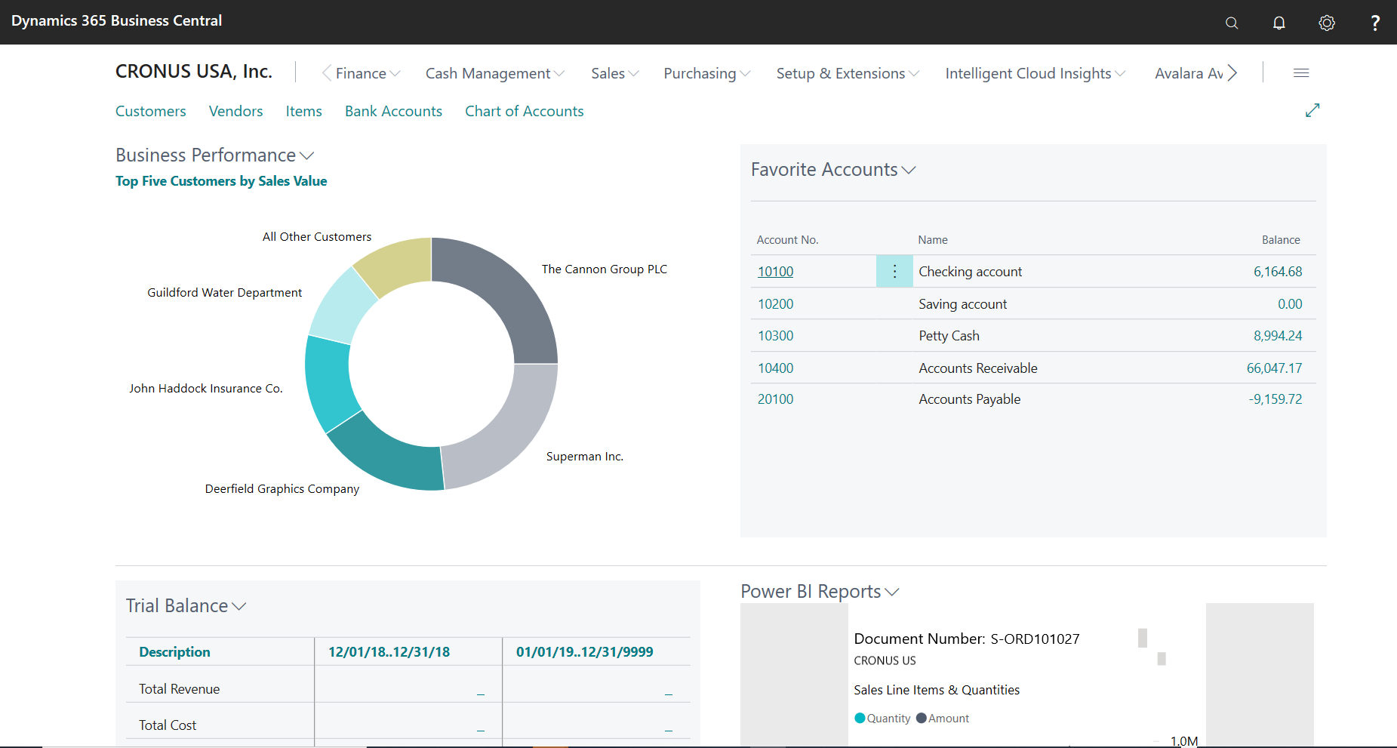Click the Document Number S-ORD101027 text
Viewport: 1397px width, 748px height.
tap(967, 639)
